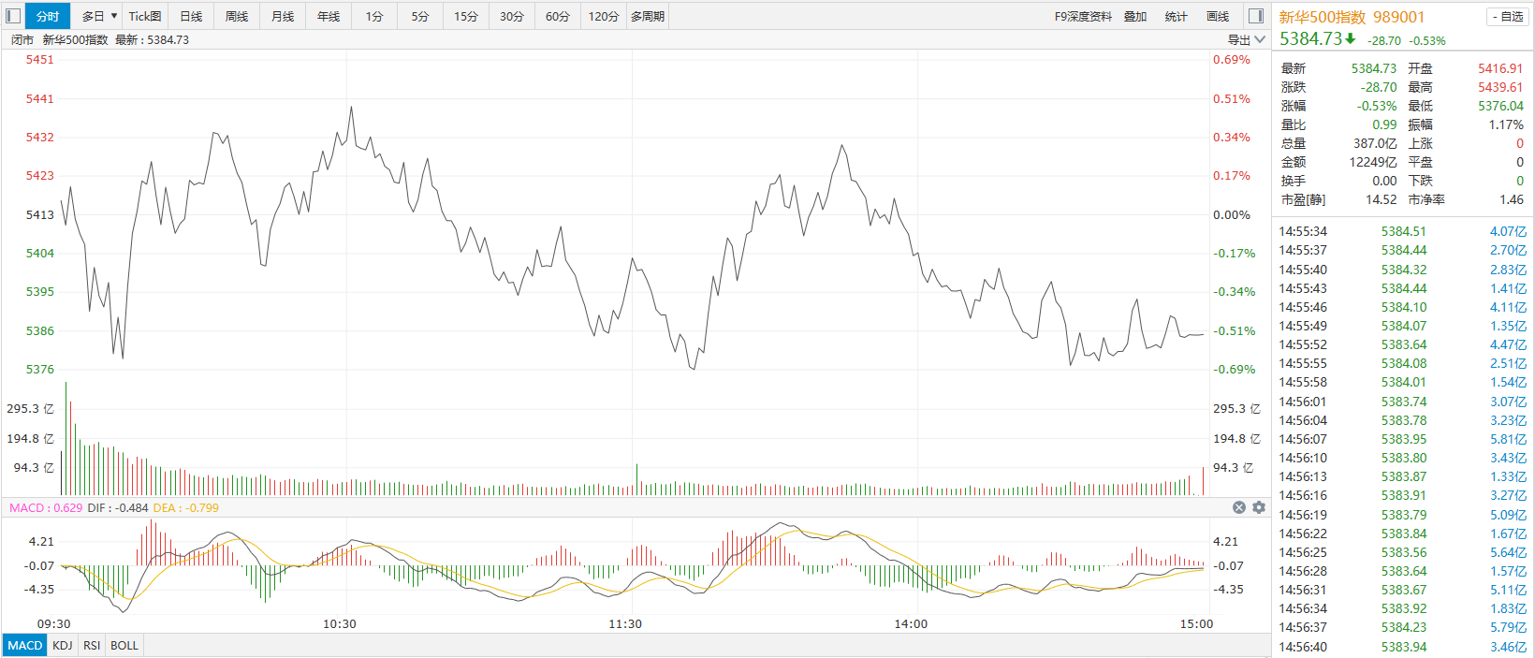Close the MACD indicator panel
The width and height of the screenshot is (1535, 658).
coord(1239,507)
